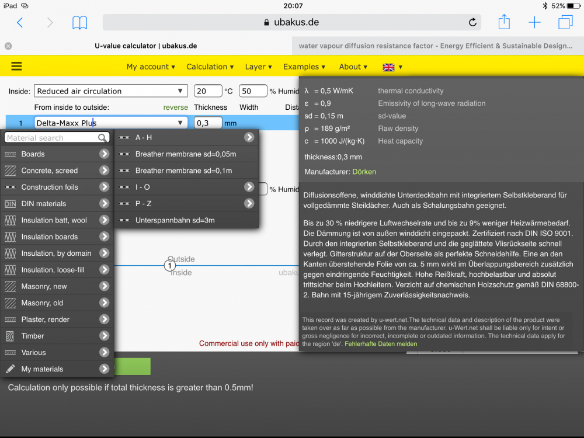
Task: Reload the ubakus.de page
Action: click(472, 22)
